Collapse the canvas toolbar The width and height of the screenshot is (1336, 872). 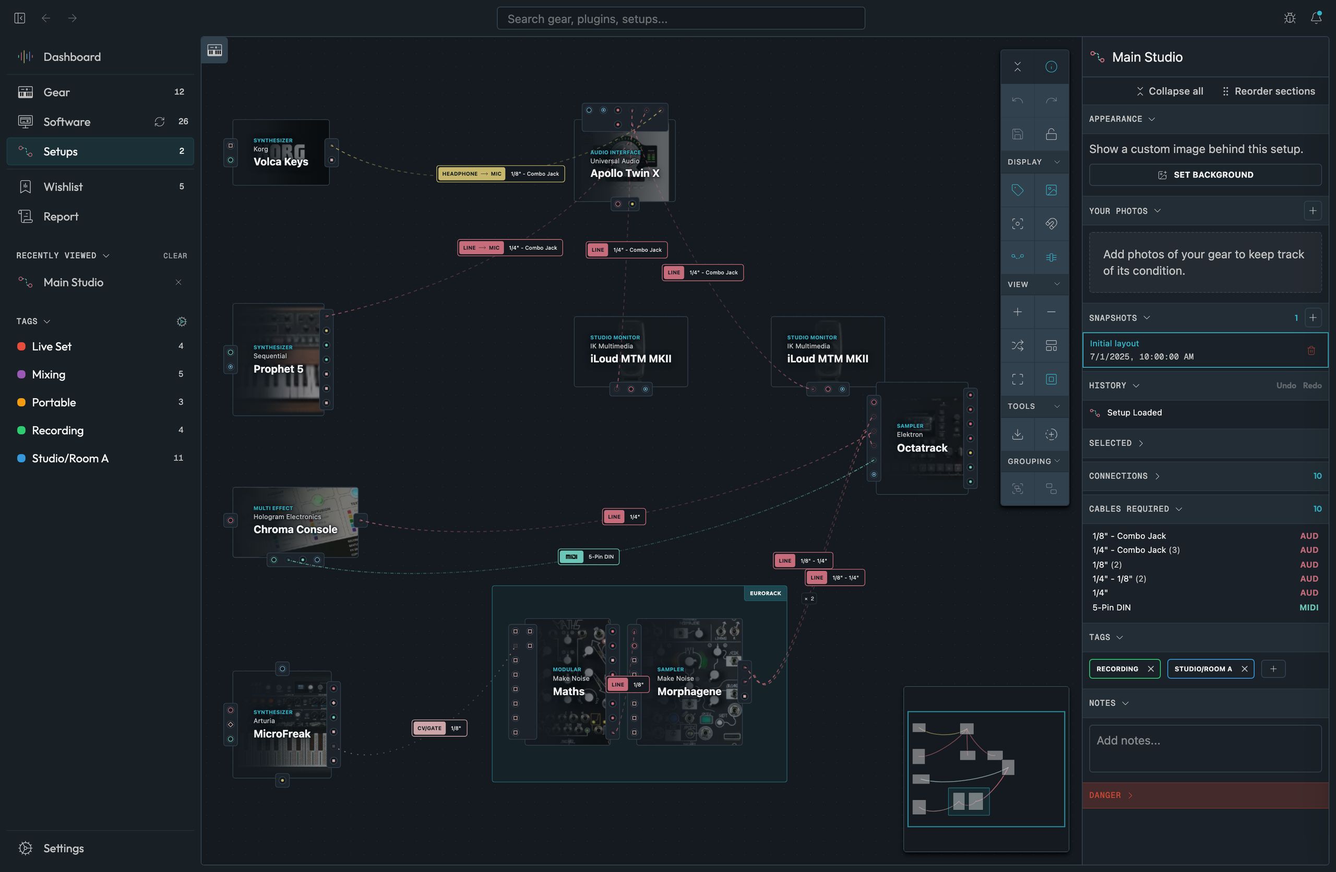point(1017,67)
